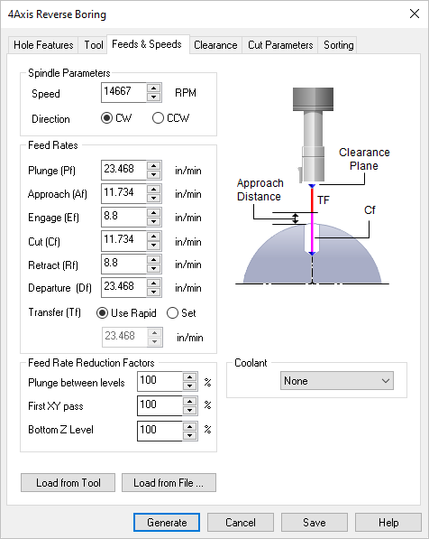Decrease Engage (Ef) feed rate
429x539 pixels.
(154, 222)
